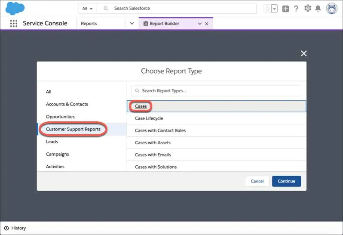This screenshot has height=235, width=343.
Task: Open the Help question mark icon
Action: (x=296, y=9)
